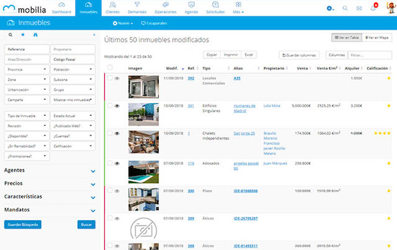
Task: Check the Humanes de Madrid row checkbox
Action: pyautogui.click(x=110, y=105)
